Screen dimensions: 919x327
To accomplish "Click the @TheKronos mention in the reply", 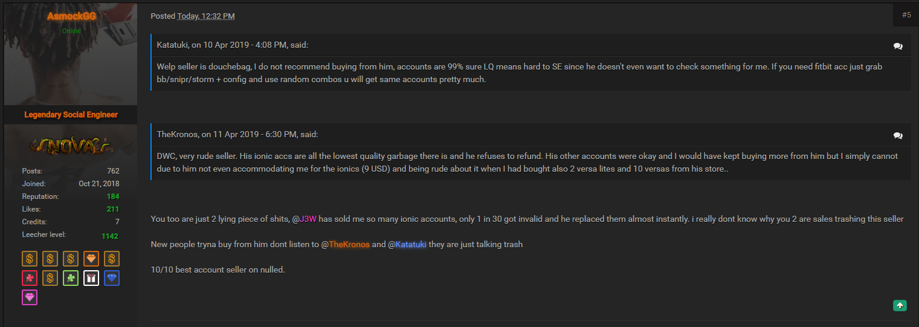I will [x=346, y=244].
